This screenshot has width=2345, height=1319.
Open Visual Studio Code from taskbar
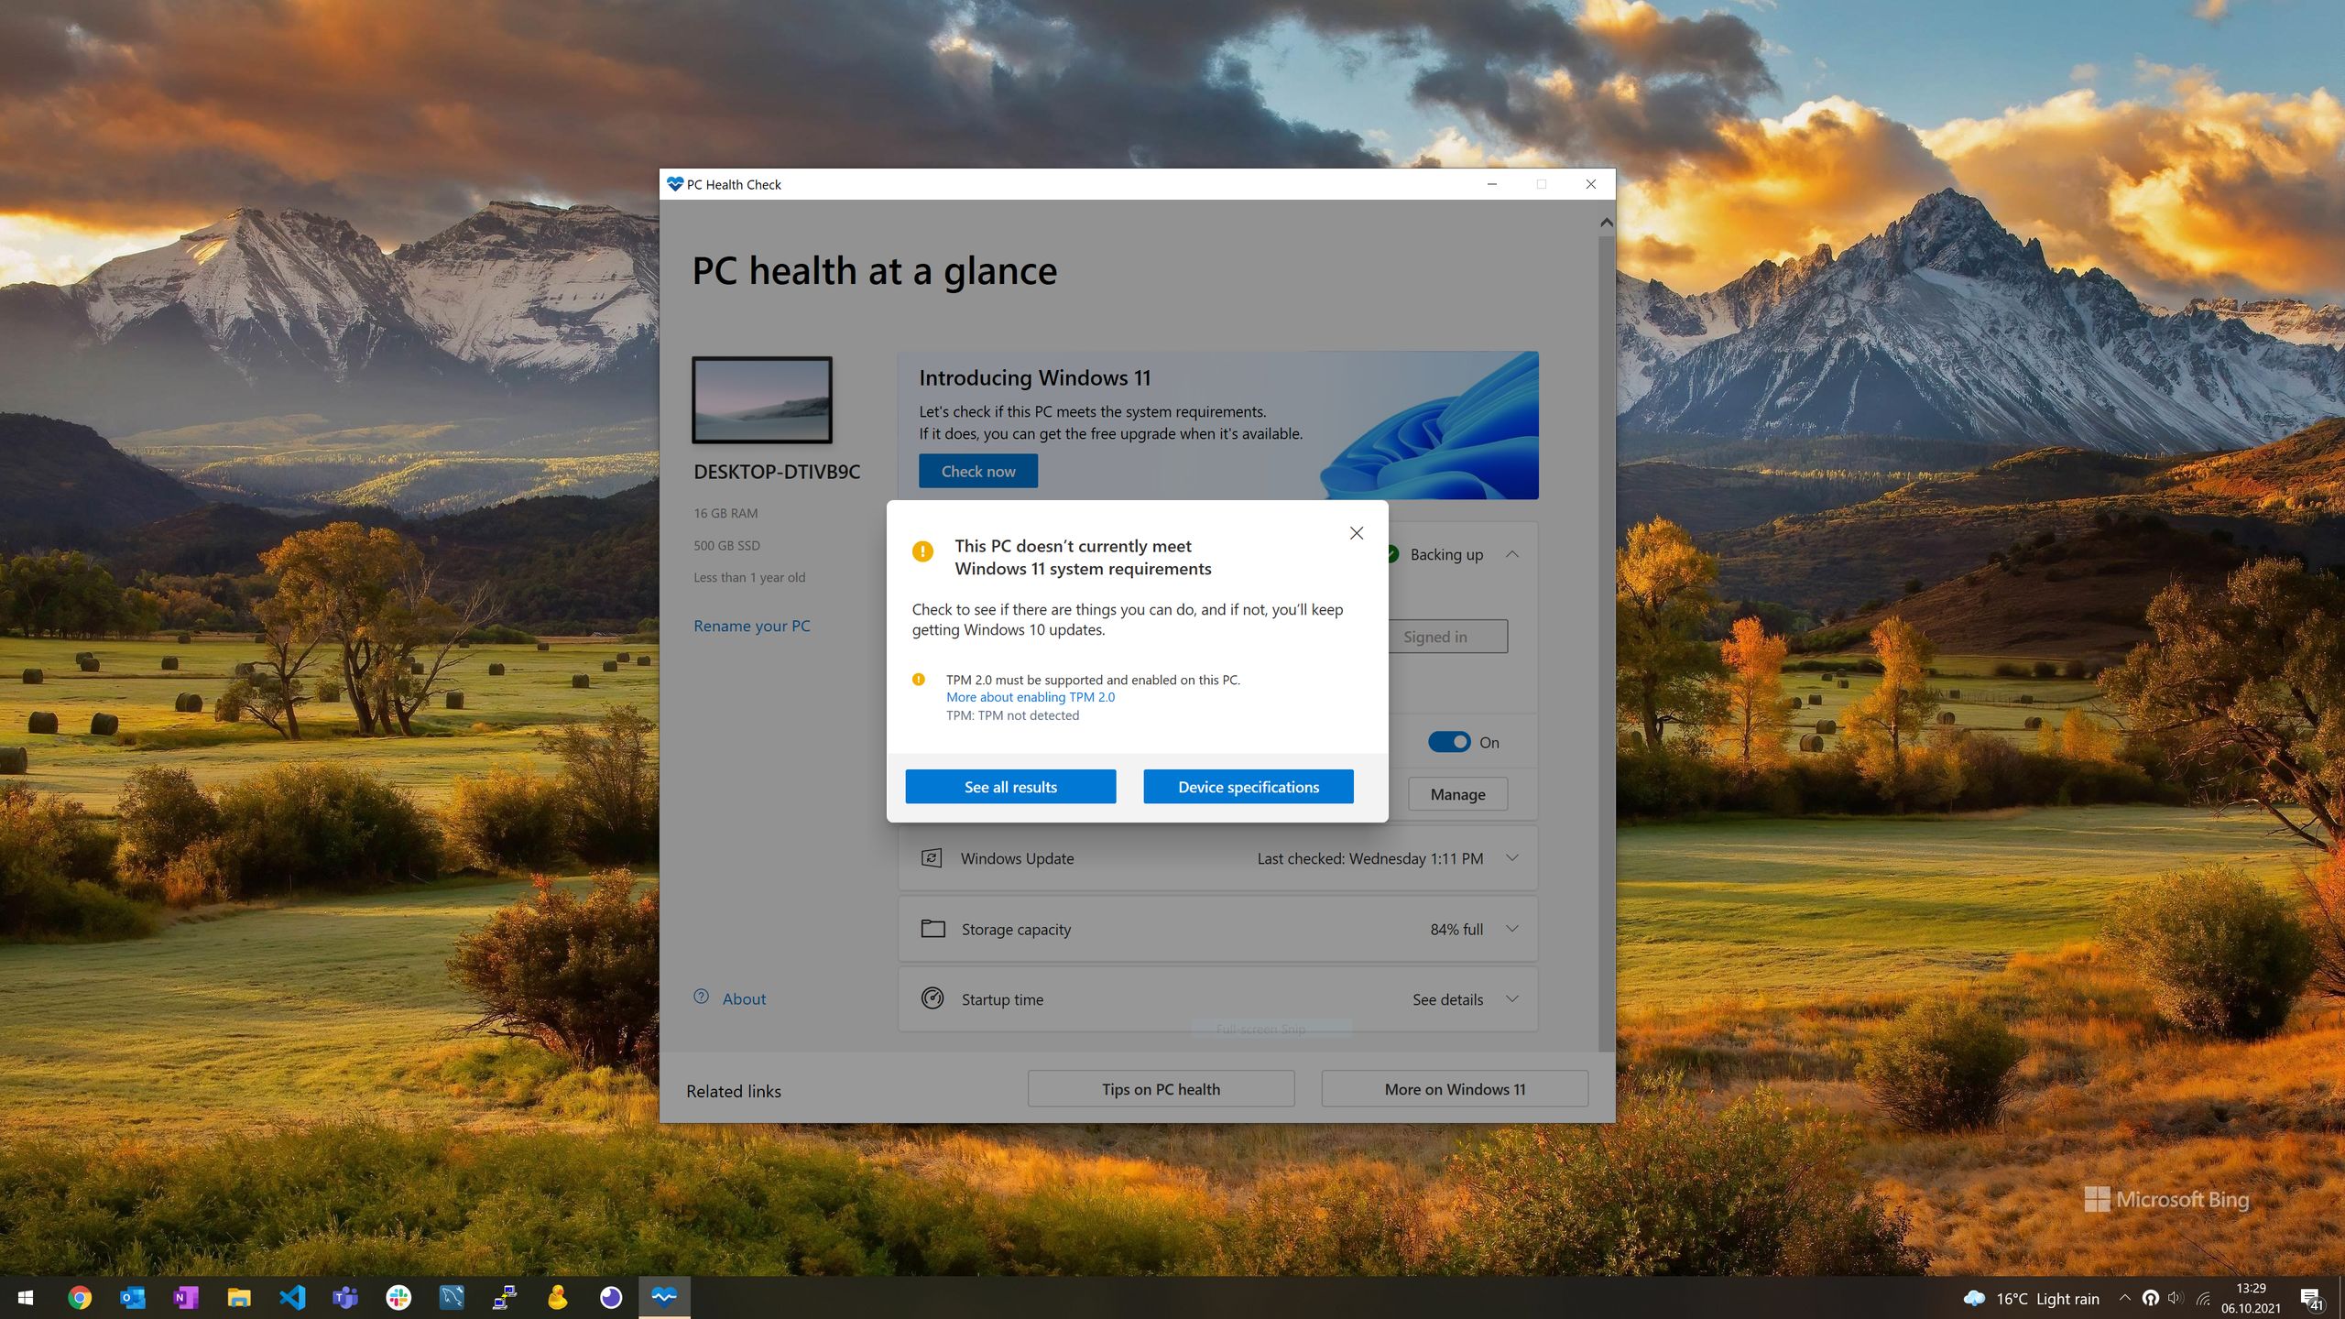click(292, 1297)
